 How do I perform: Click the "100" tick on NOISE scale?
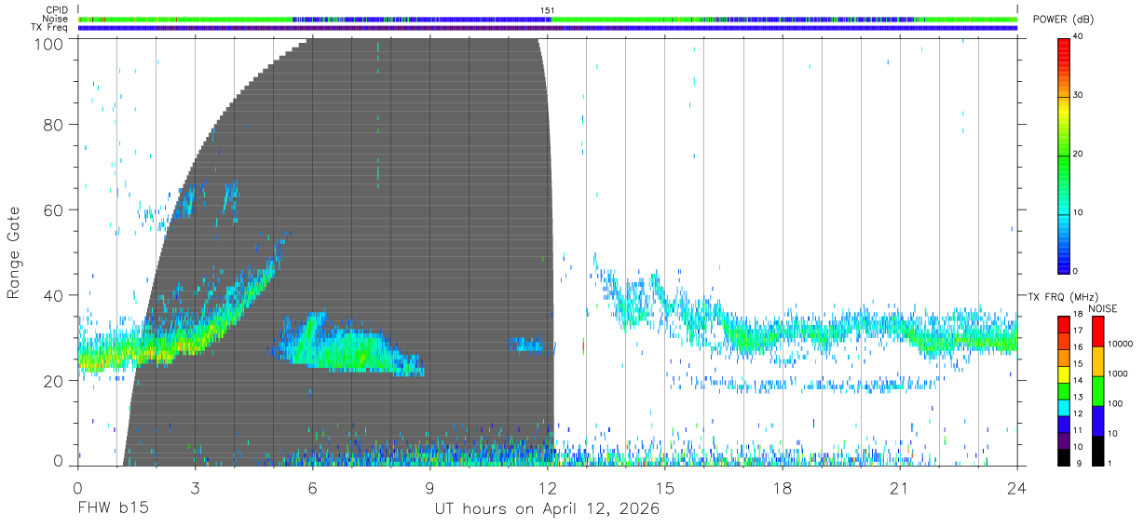click(1117, 404)
